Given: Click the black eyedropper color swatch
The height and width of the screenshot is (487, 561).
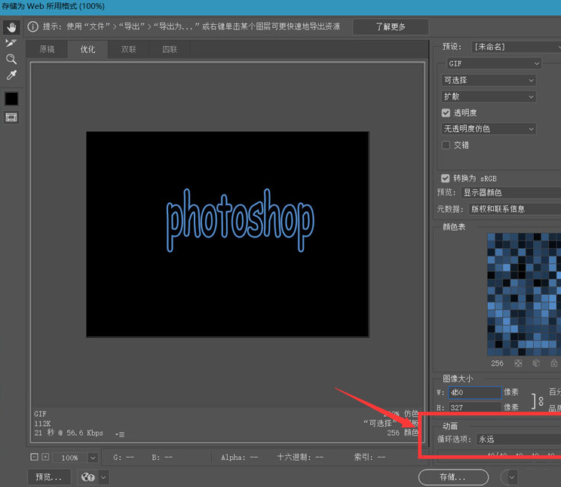Looking at the screenshot, I should [11, 99].
